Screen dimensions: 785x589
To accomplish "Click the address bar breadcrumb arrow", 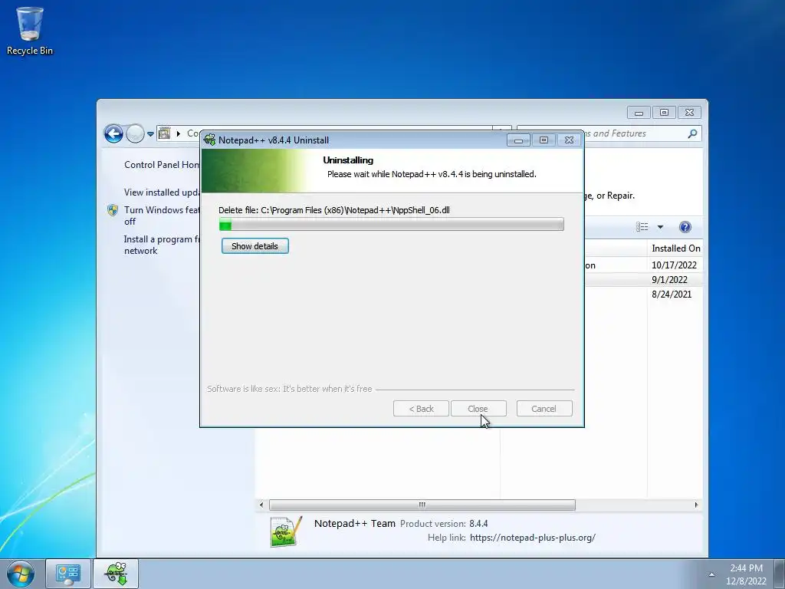I will (178, 133).
